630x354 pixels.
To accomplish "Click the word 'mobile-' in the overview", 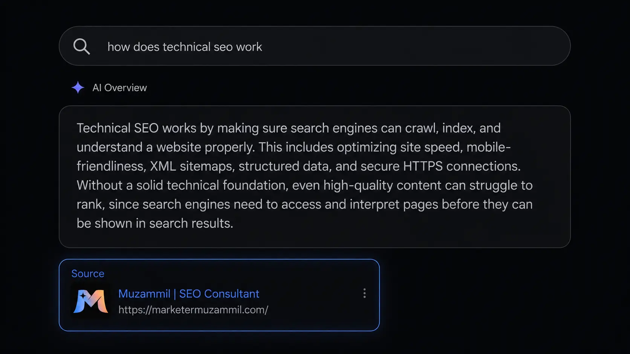I will tap(489, 147).
